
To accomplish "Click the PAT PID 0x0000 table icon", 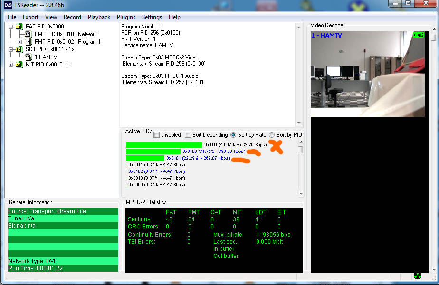I will tap(19, 27).
